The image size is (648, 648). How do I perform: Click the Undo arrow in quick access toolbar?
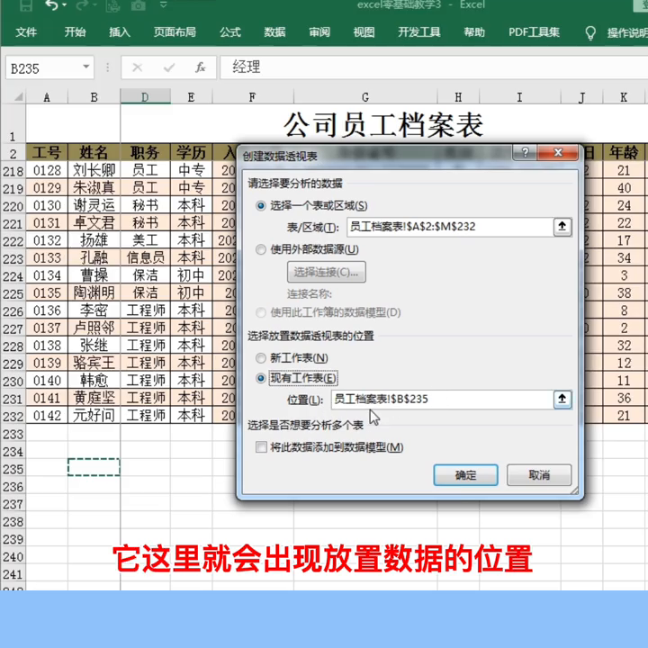click(51, 5)
